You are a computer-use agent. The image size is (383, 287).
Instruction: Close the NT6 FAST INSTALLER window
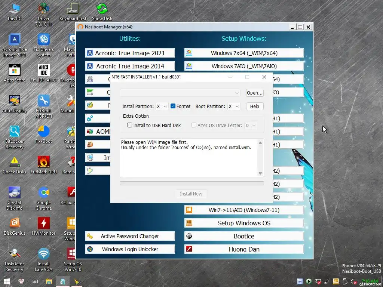(264, 77)
